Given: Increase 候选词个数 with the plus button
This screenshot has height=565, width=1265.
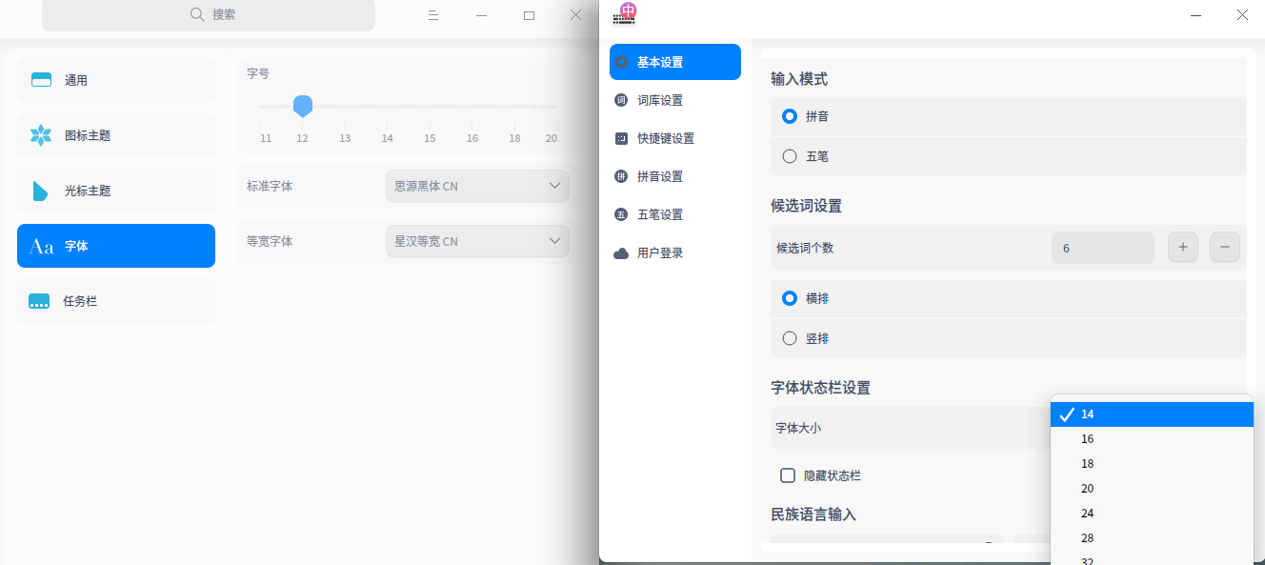Looking at the screenshot, I should tap(1182, 247).
